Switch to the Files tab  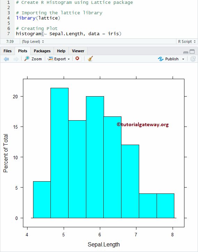[7, 51]
